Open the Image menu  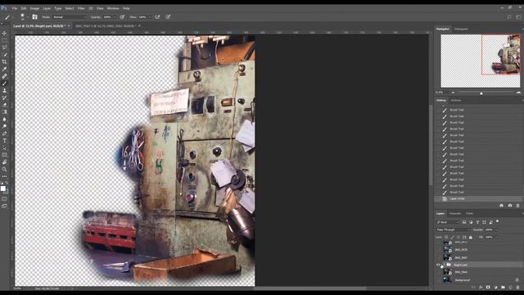[x=34, y=8]
